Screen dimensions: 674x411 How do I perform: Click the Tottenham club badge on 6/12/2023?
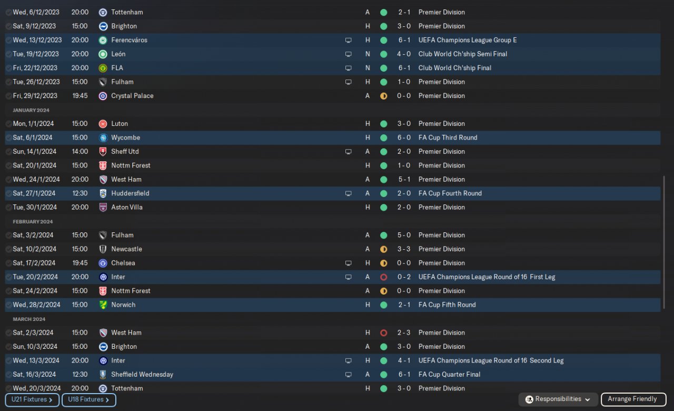tap(103, 12)
